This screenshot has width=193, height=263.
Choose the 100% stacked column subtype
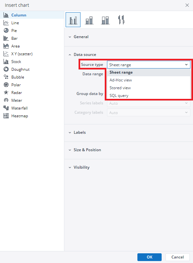click(x=105, y=20)
